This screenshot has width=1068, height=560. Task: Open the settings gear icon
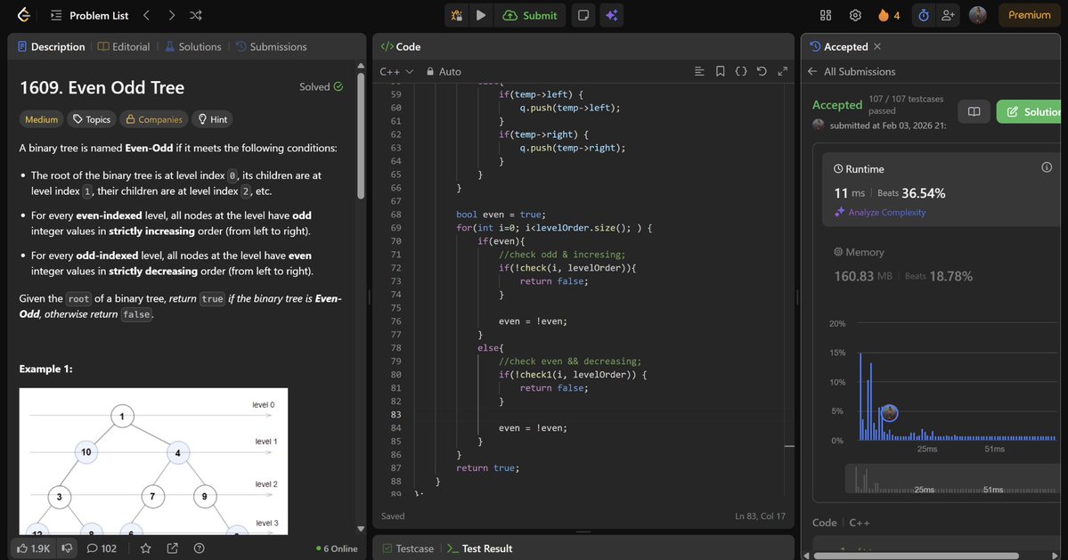(855, 15)
